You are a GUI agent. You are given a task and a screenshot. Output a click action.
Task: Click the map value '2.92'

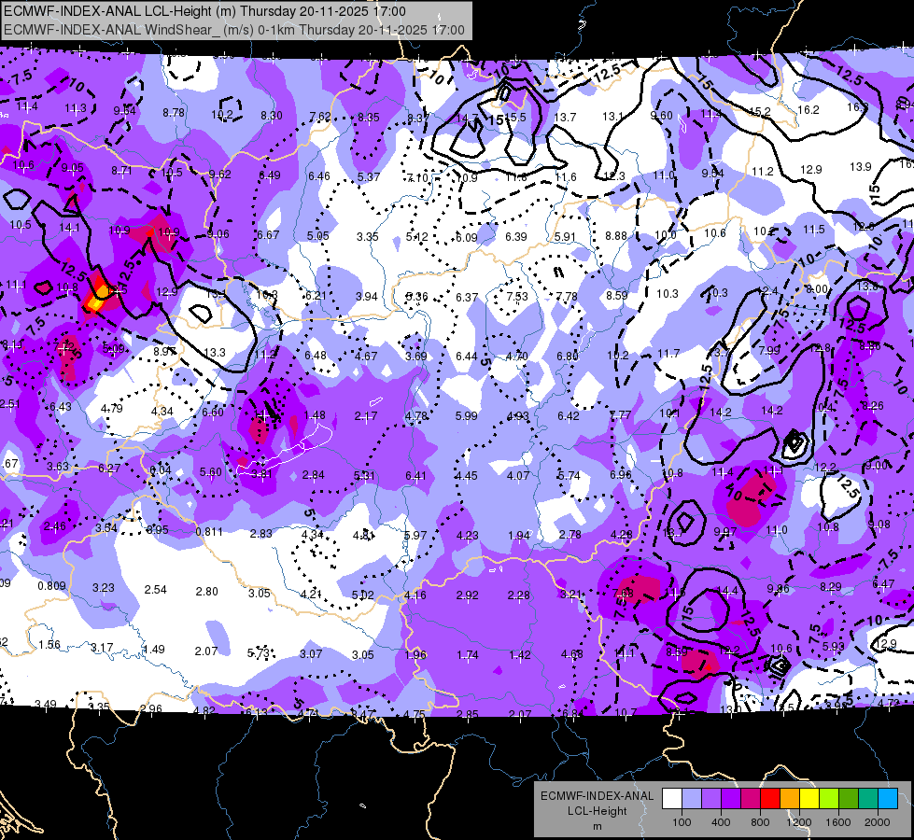coord(468,595)
